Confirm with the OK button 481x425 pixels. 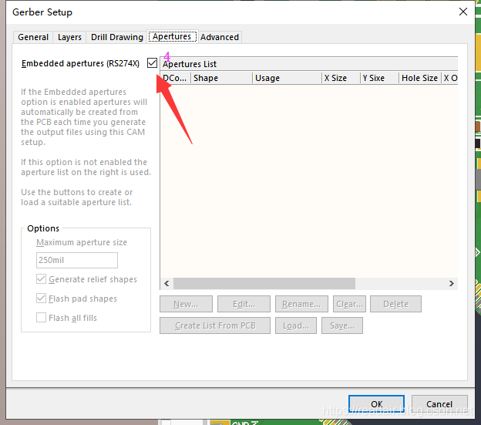376,404
